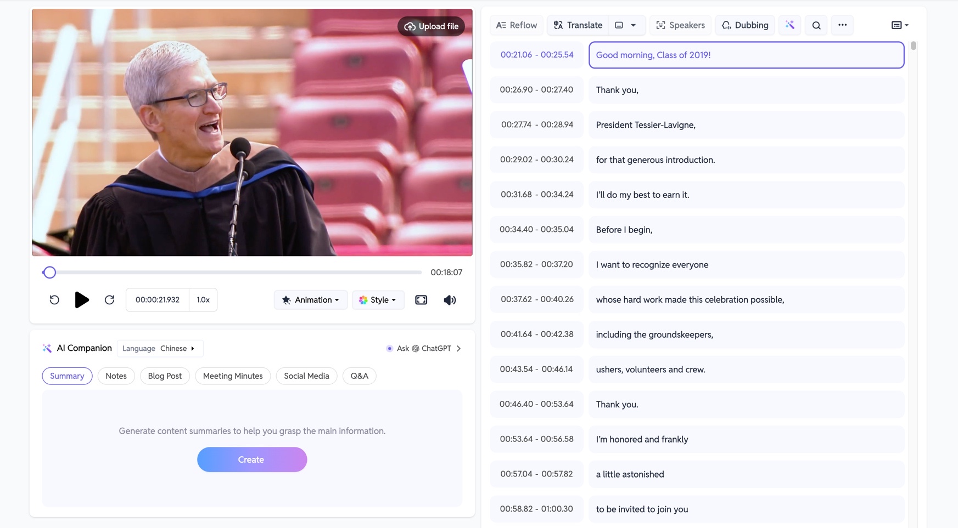Switch to the Notes tab
The height and width of the screenshot is (528, 958).
[x=116, y=376]
